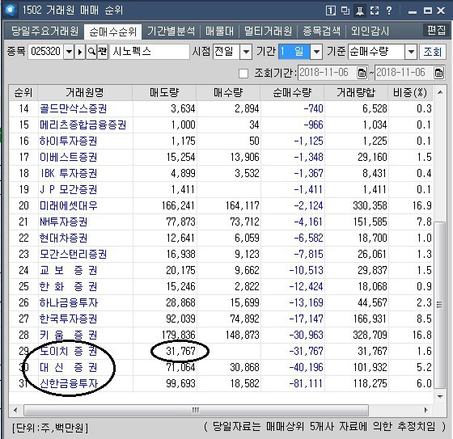Select the 이베스트증권 broker name

tap(69, 158)
